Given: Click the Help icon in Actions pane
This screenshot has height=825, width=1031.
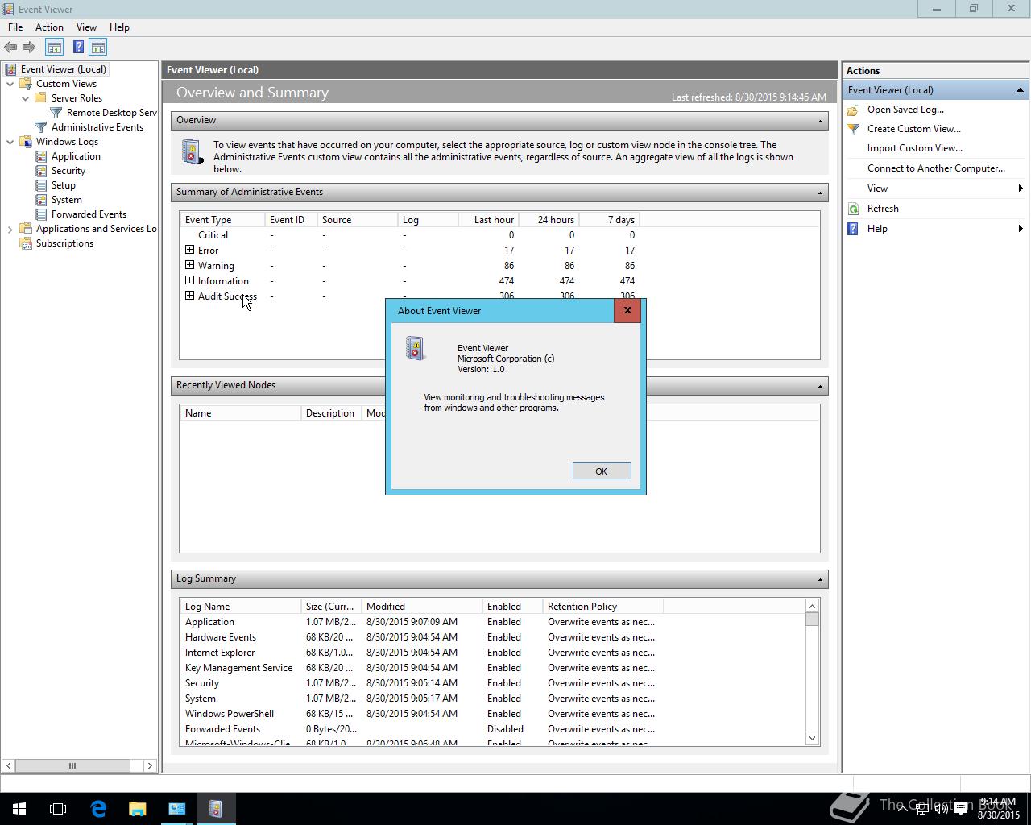Looking at the screenshot, I should point(853,229).
